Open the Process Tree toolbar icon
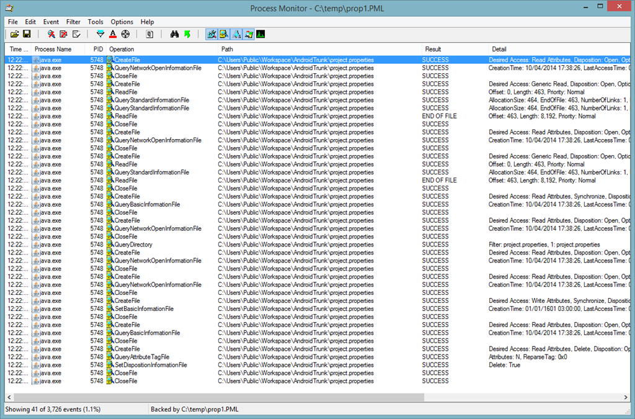635x419 pixels. pos(149,34)
